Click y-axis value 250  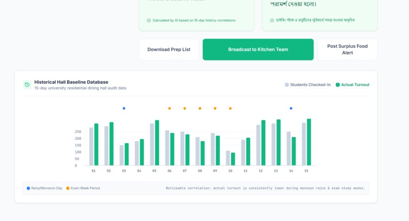[78, 132]
